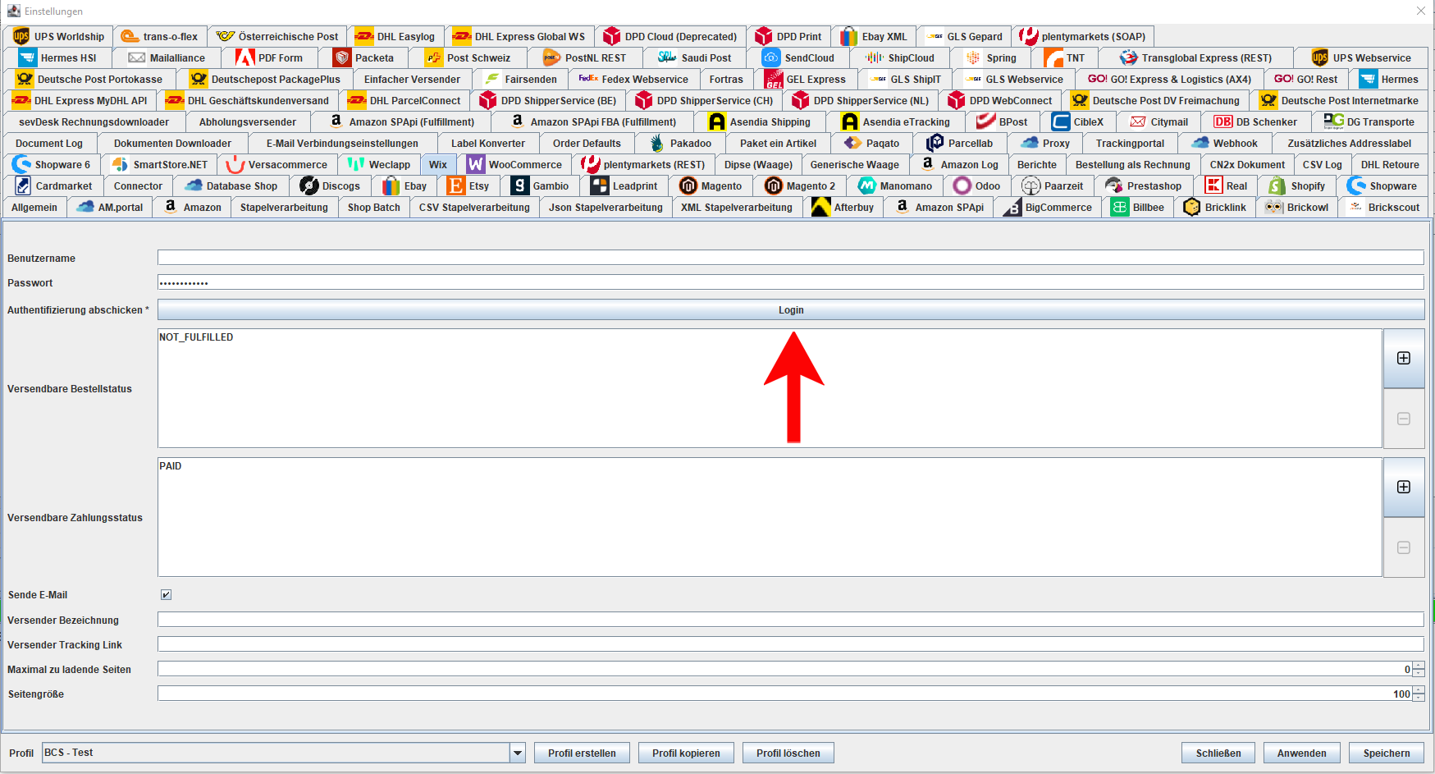Image resolution: width=1435 pixels, height=774 pixels.
Task: Click the Shopify tab icon
Action: (x=1277, y=185)
